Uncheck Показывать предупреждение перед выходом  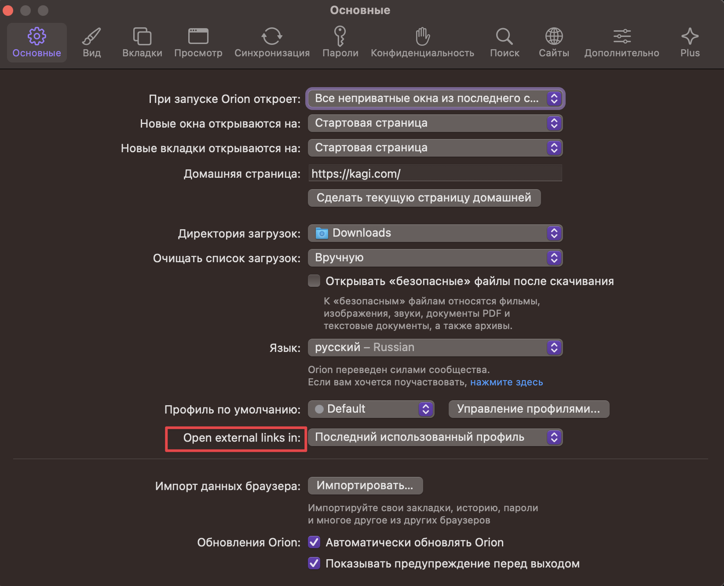coord(314,563)
